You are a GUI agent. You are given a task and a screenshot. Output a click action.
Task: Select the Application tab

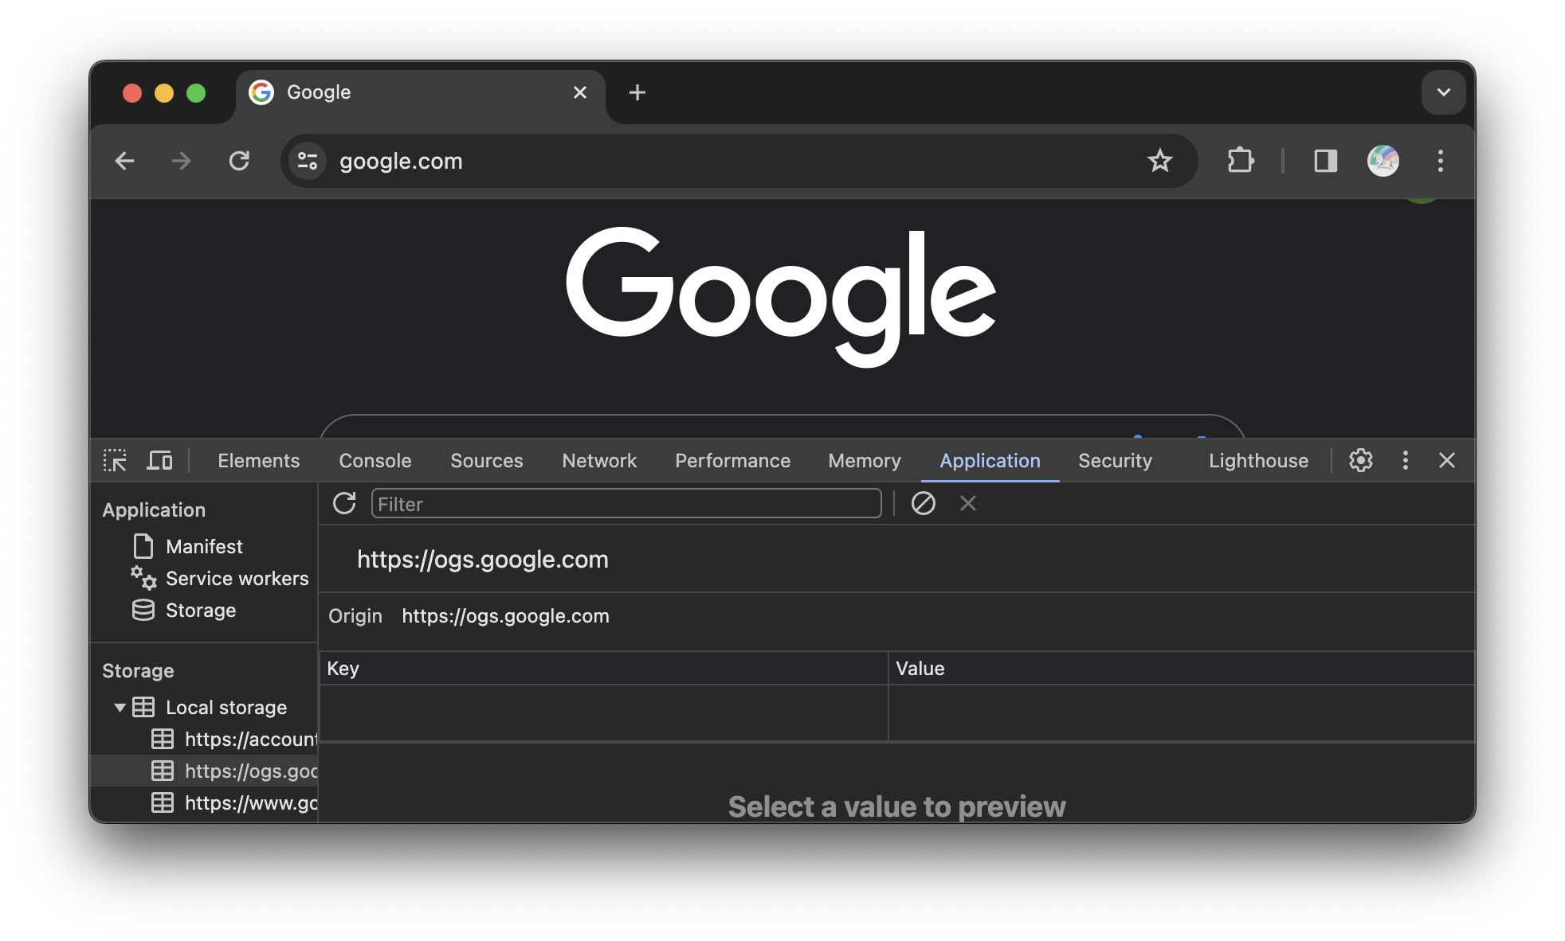990,460
